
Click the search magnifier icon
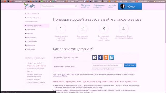76,6
